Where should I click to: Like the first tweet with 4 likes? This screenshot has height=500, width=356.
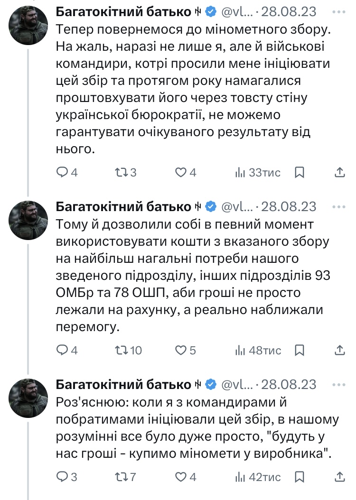click(181, 173)
